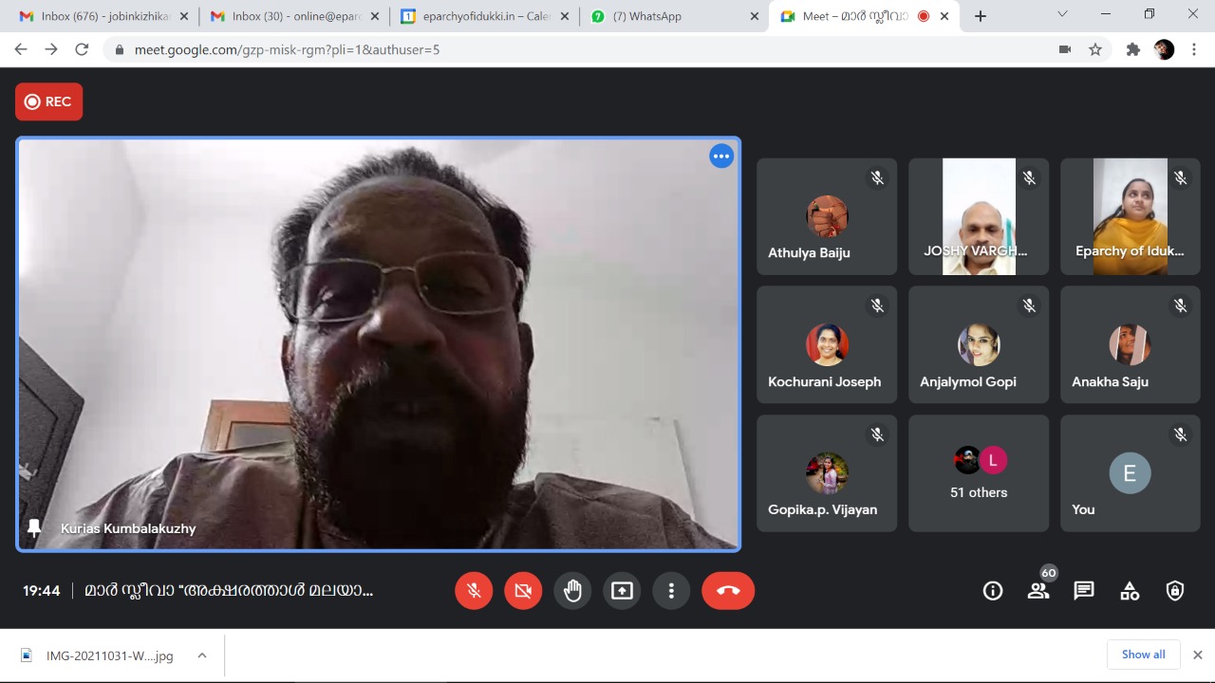
Task: Click the 51 others participant tile
Action: click(x=979, y=473)
